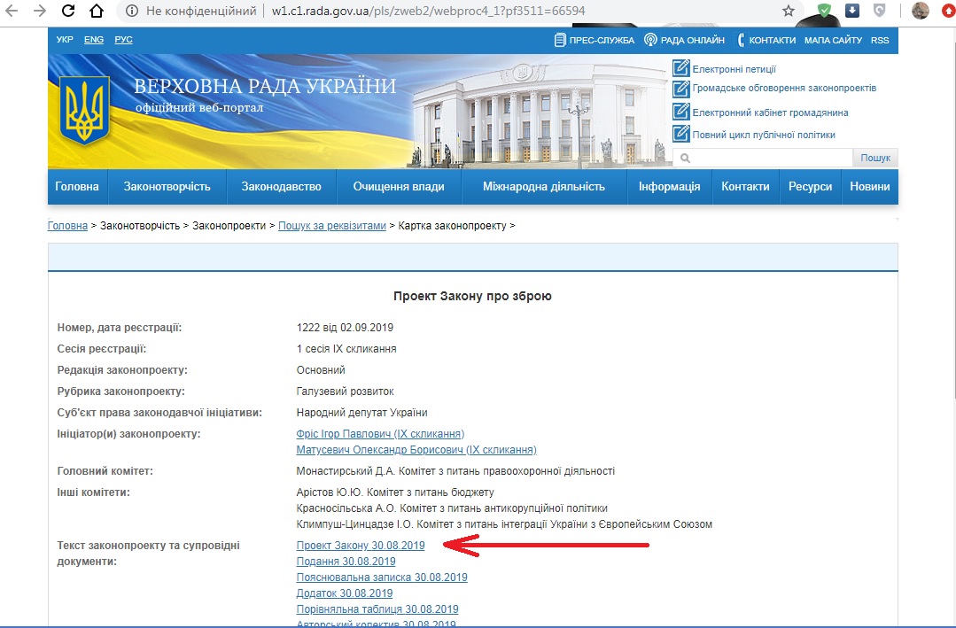This screenshot has height=628, width=956.
Task: Click the Ukraine coat of arms emblem
Action: click(84, 110)
